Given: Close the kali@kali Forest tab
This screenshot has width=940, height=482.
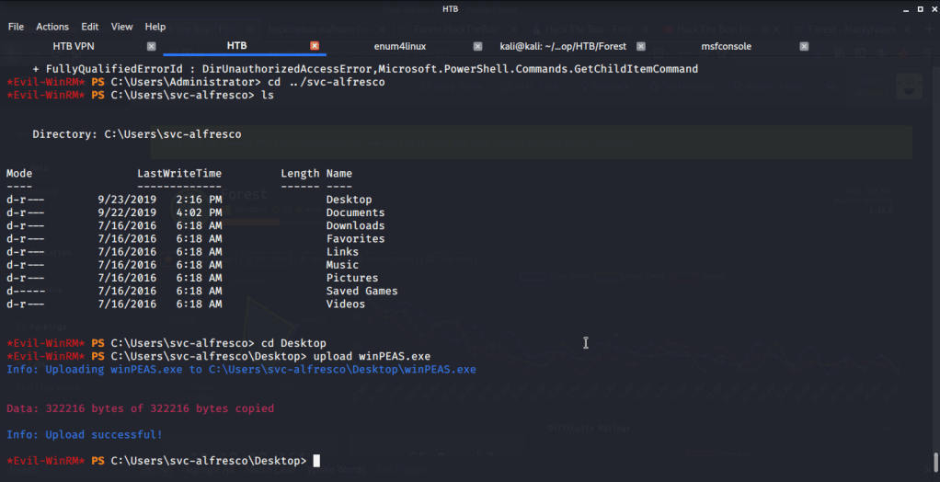Looking at the screenshot, I should coord(641,46).
